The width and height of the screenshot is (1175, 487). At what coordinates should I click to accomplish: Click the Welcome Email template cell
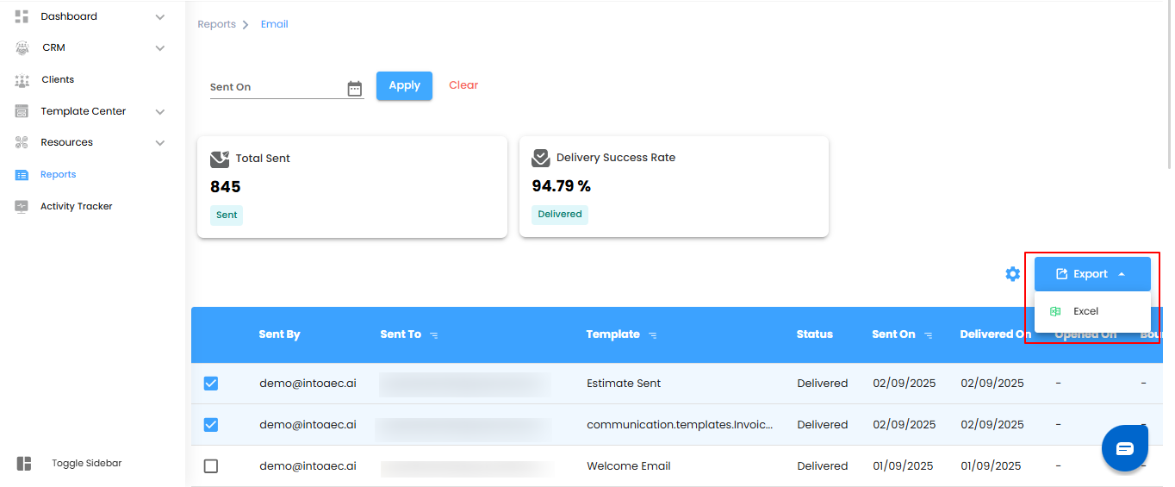[x=629, y=466]
